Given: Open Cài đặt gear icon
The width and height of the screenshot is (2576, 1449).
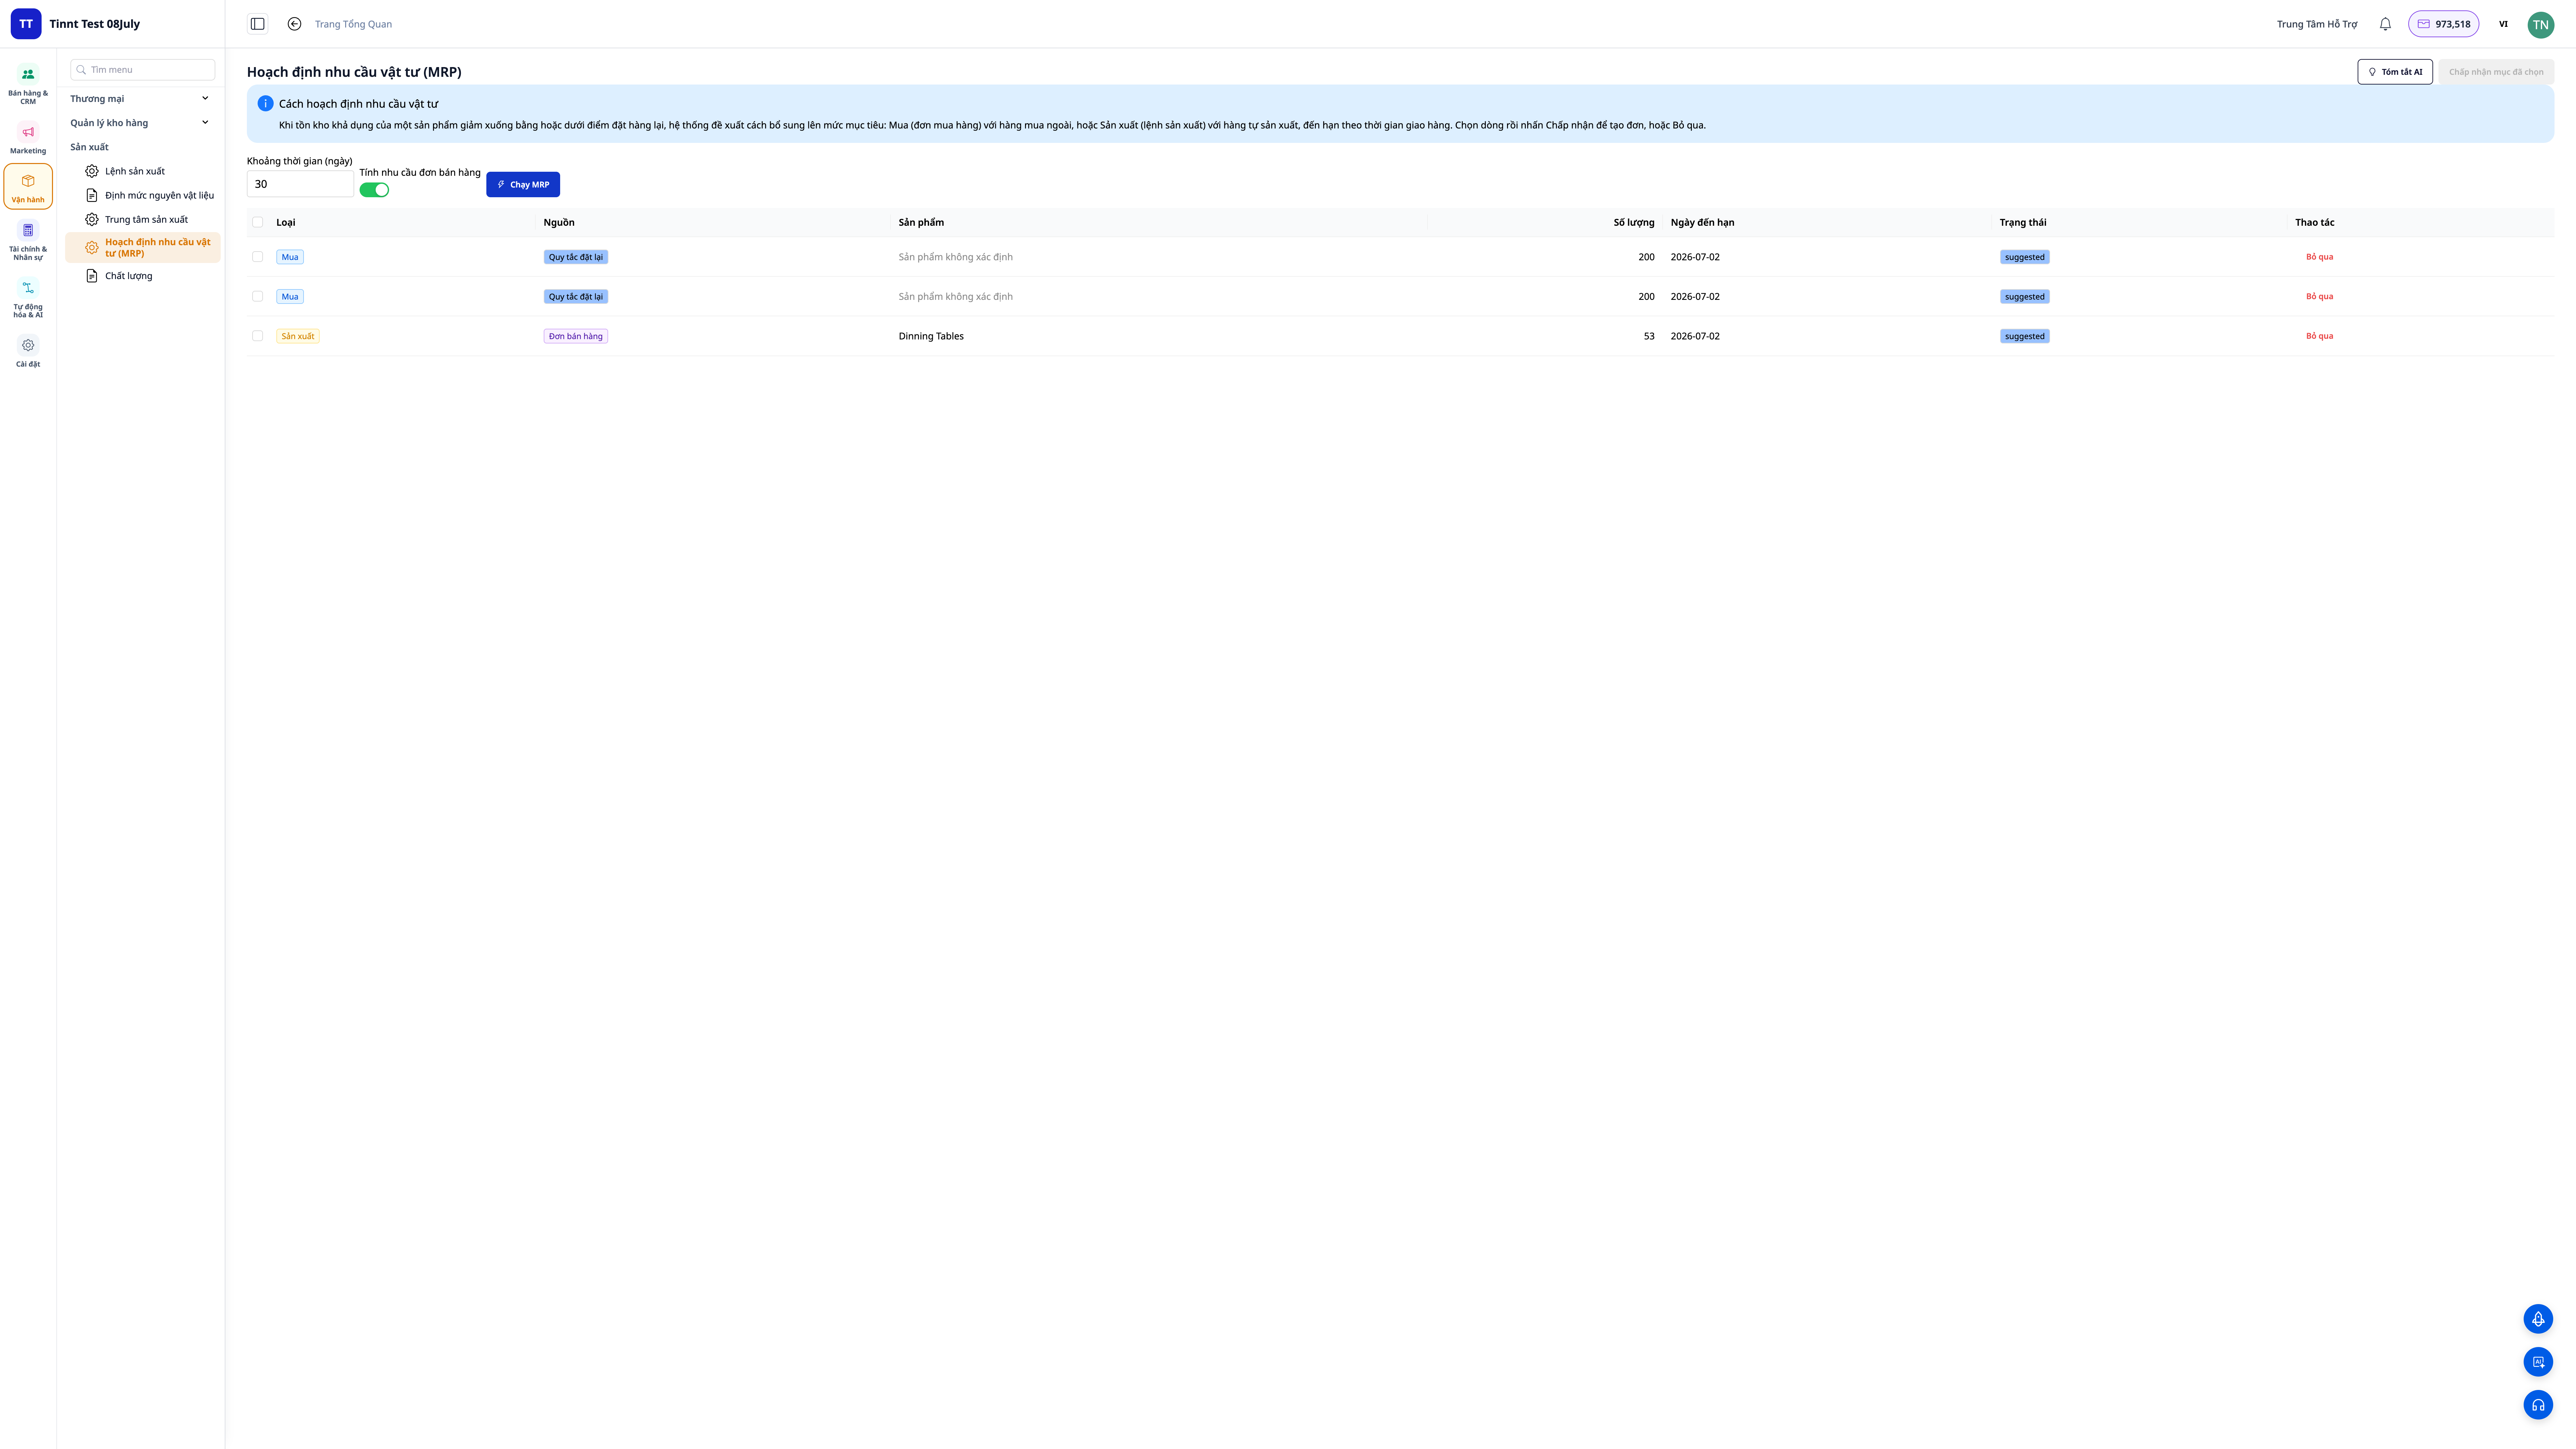Looking at the screenshot, I should (28, 345).
